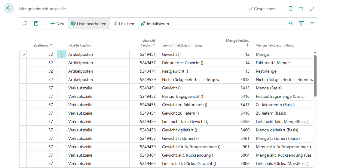
Task: Open Gewicht Feldbeschriftung column header
Action: [x=182, y=45]
